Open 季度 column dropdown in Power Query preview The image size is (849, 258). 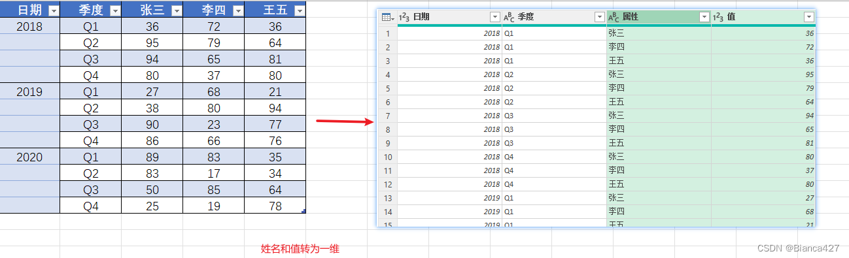pyautogui.click(x=599, y=17)
